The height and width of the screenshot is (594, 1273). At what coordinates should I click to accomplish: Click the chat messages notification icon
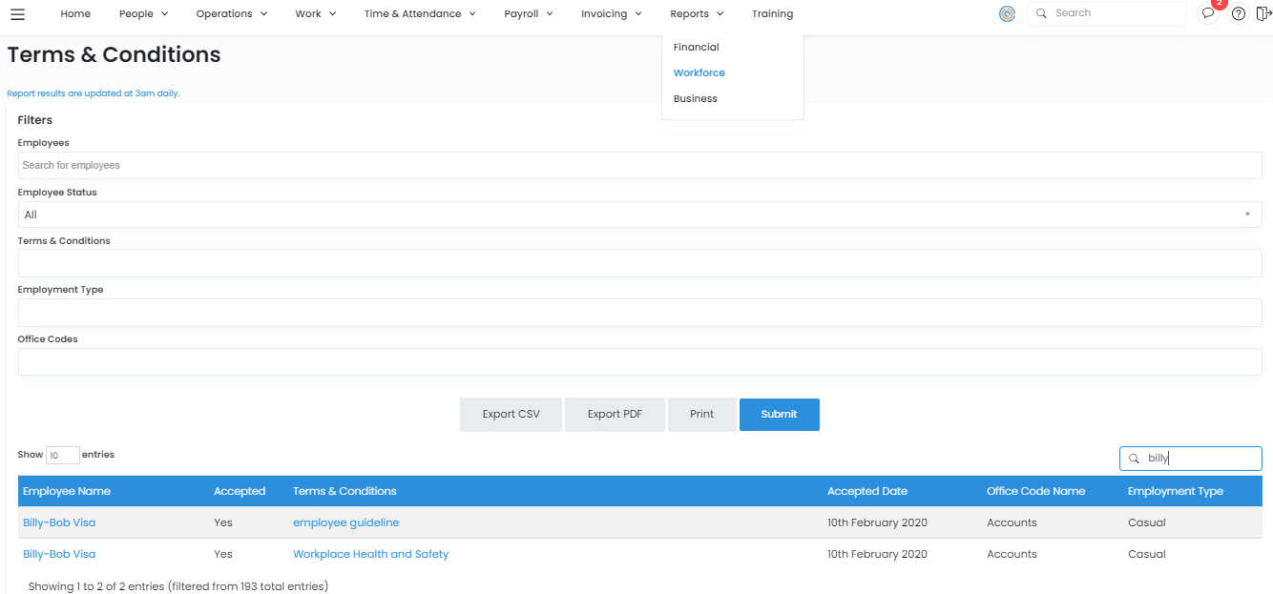tap(1208, 13)
